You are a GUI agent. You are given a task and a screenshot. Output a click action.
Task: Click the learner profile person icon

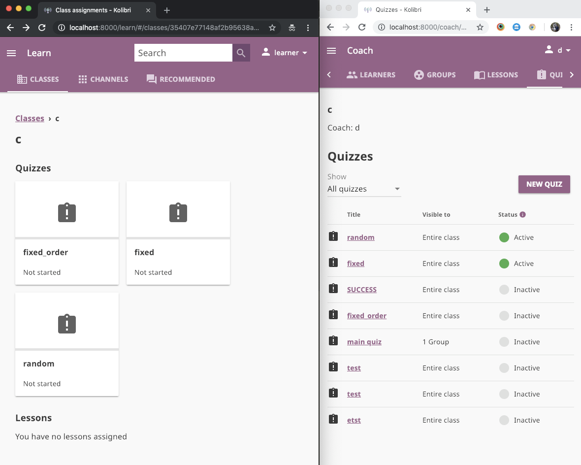click(x=266, y=53)
